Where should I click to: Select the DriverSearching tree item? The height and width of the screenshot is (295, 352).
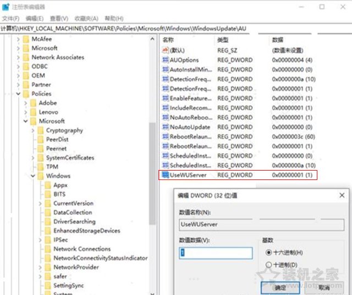click(74, 222)
